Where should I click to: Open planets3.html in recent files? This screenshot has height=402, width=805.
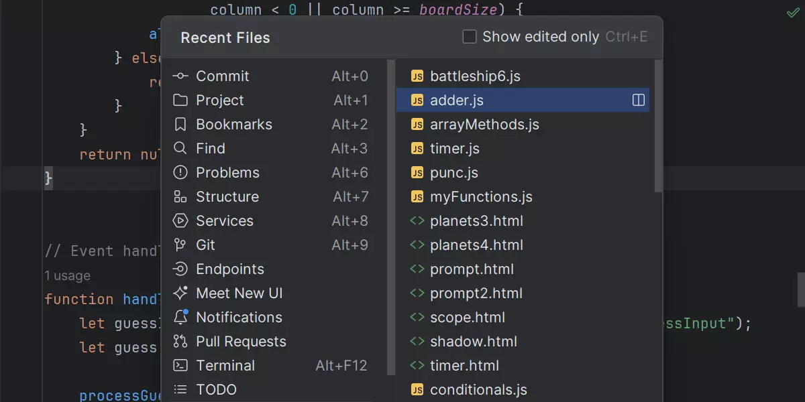(x=476, y=221)
